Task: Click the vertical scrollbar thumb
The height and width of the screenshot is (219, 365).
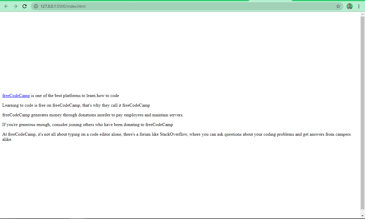Action: 362,112
